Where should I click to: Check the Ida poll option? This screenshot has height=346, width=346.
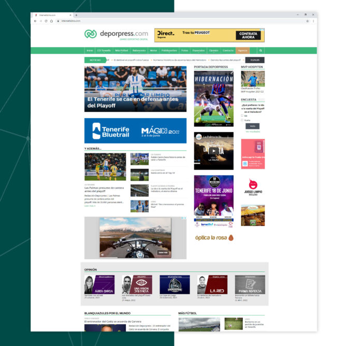242,116
